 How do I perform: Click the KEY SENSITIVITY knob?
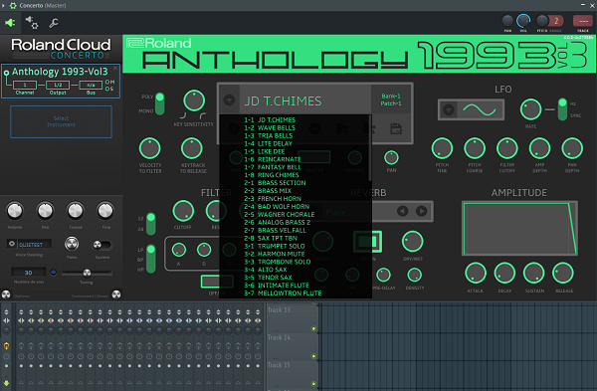194,100
